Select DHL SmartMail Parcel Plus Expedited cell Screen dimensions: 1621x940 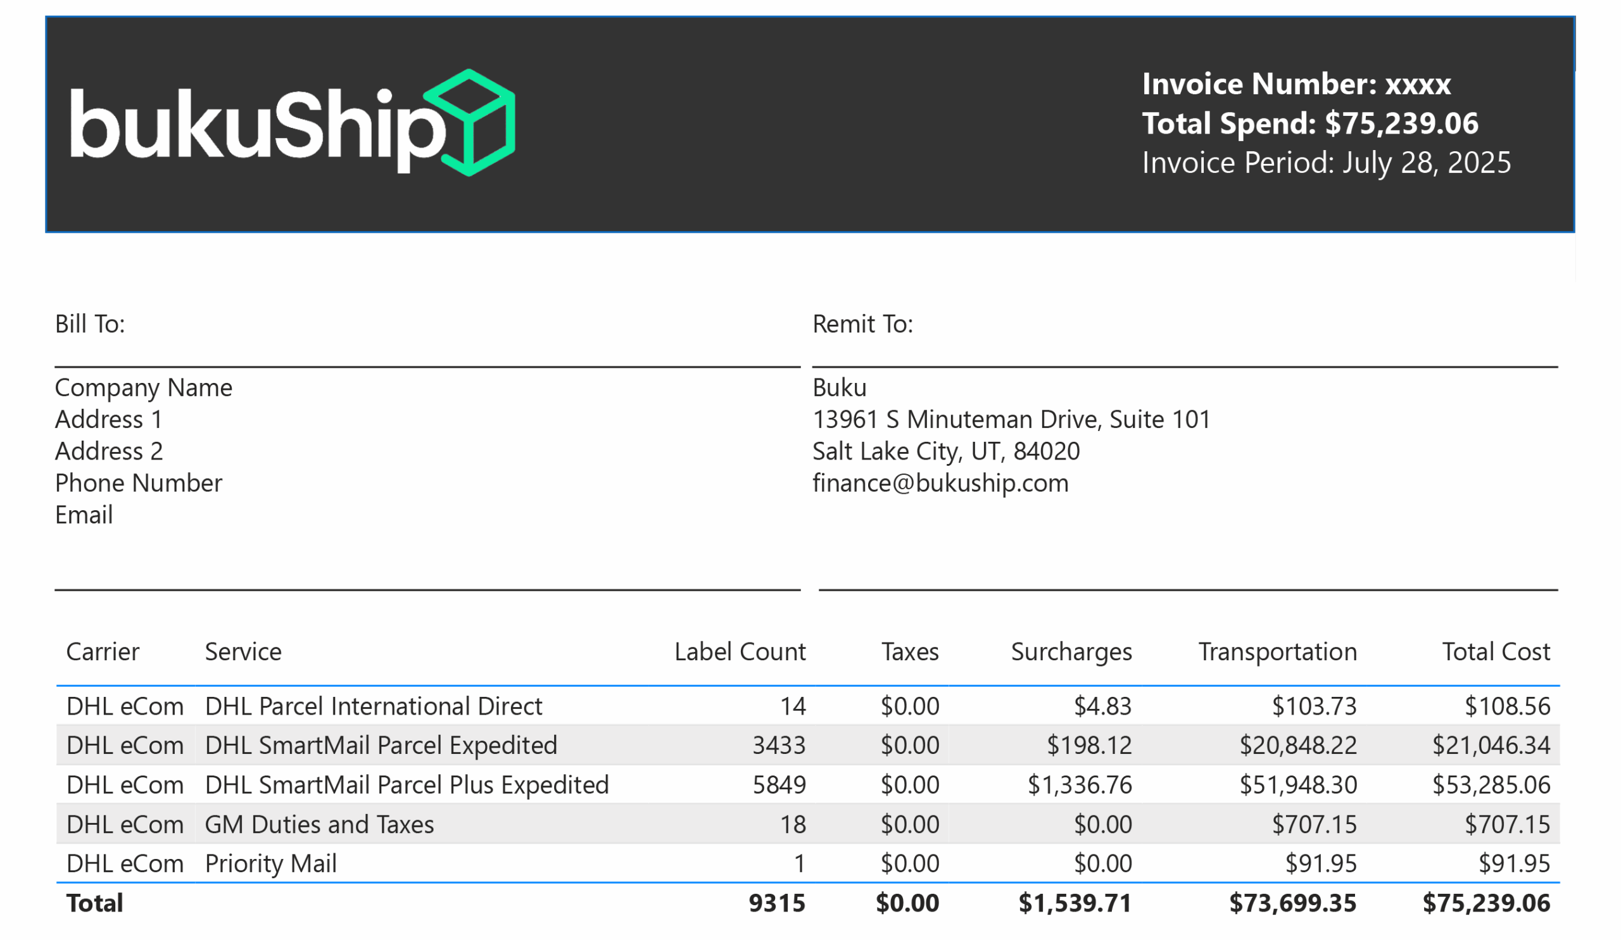coord(407,785)
